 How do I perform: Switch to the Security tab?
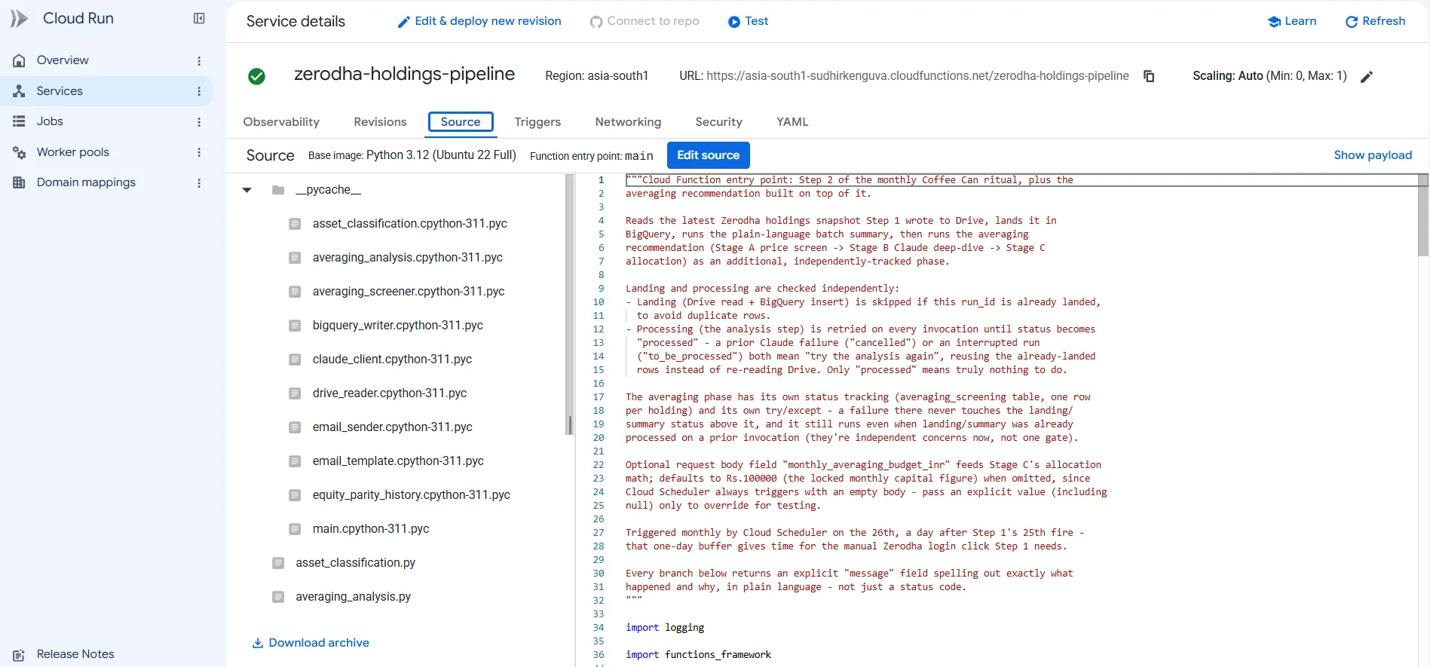click(718, 122)
